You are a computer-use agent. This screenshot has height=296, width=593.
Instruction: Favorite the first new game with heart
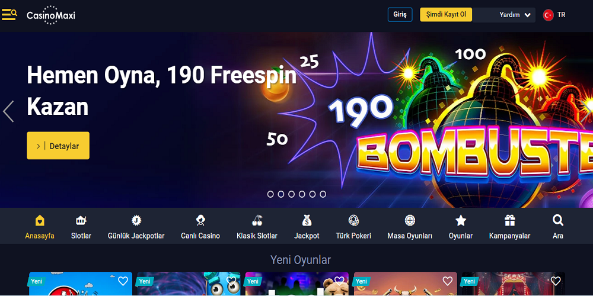point(123,281)
